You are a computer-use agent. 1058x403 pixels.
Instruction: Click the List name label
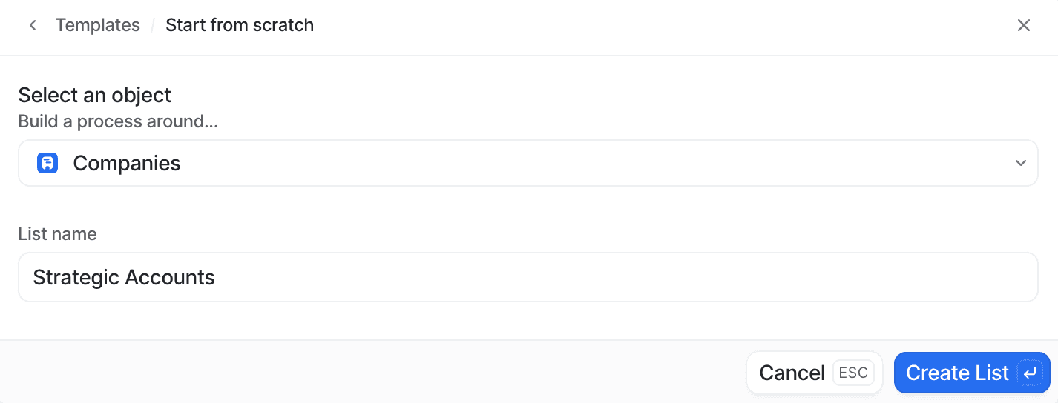[58, 234]
